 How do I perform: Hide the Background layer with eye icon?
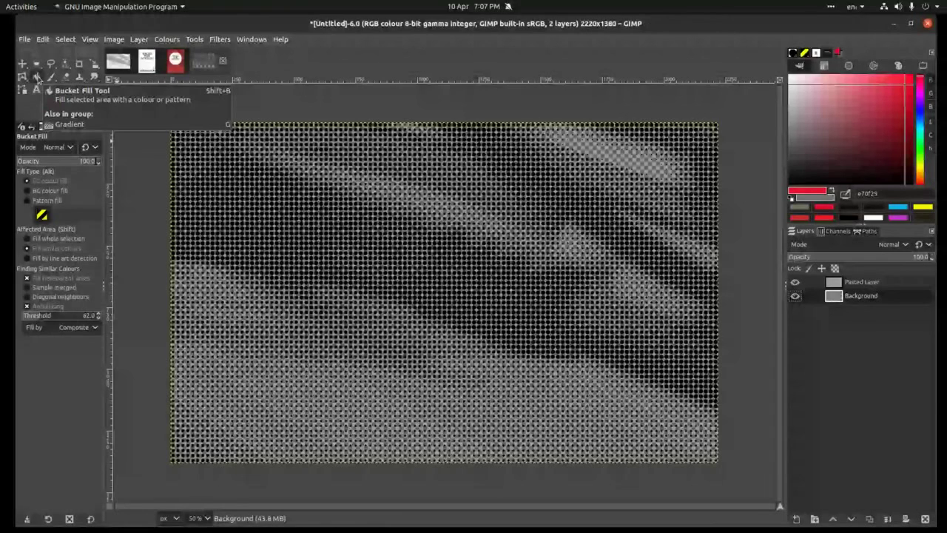795,296
